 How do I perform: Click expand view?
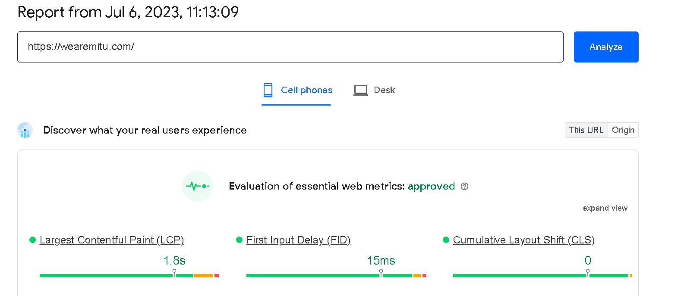point(605,208)
